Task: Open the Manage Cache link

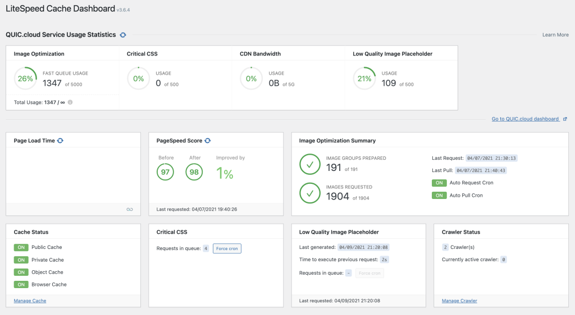Action: (30, 301)
